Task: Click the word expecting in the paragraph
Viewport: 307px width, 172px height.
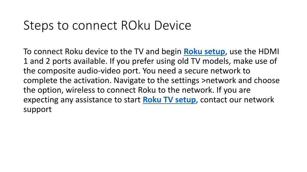Action: click(41, 100)
